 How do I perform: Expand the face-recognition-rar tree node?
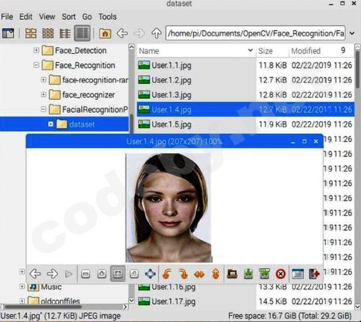pyautogui.click(x=43, y=80)
